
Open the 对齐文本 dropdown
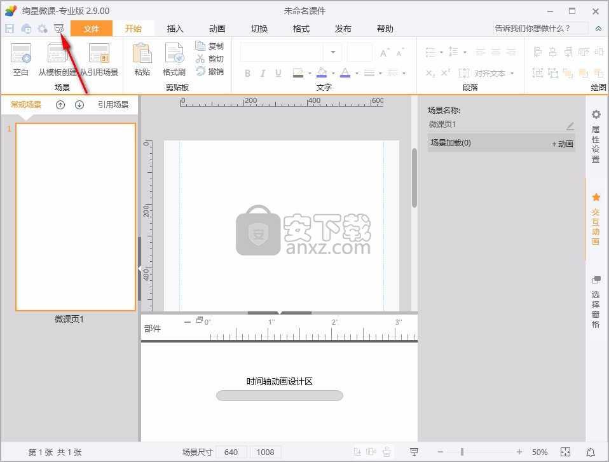click(x=512, y=73)
